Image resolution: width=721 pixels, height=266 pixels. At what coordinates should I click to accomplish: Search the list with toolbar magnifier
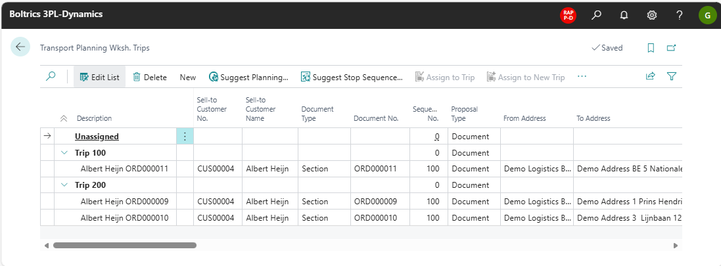(x=51, y=77)
